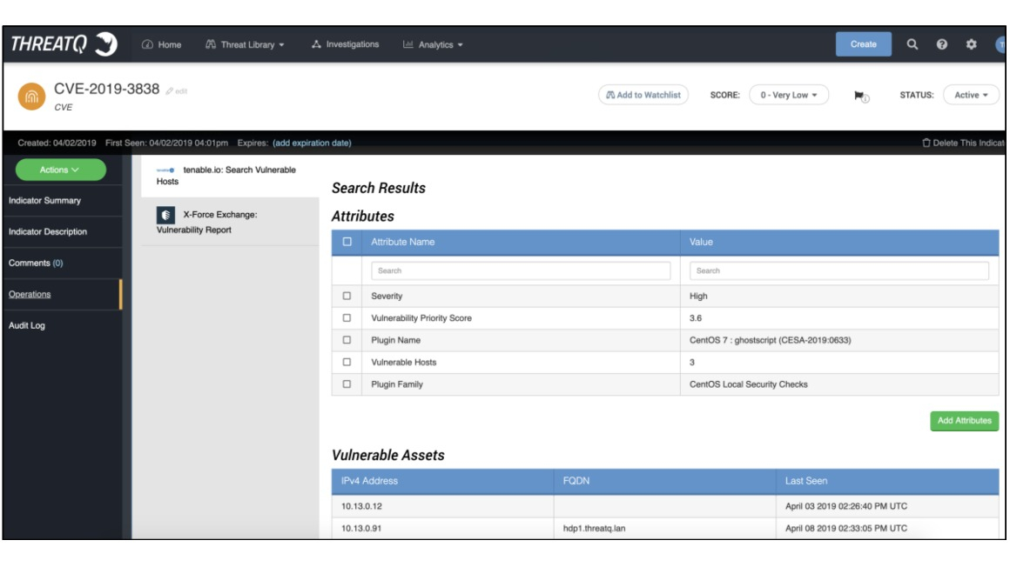Click the value CentOS 7 : ghostscript (CESA-2019:0633)
Viewport: 1010px width, 567px height.
(x=770, y=340)
